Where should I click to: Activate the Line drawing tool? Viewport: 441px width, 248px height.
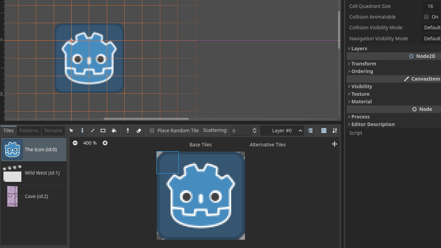click(92, 131)
